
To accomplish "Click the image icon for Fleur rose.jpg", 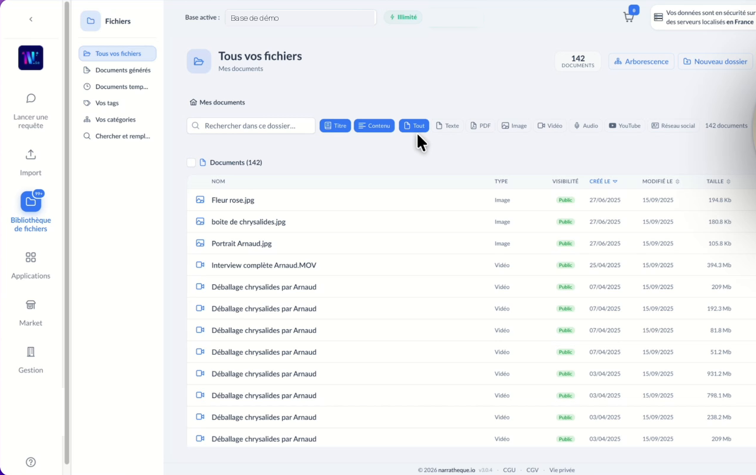I will [x=200, y=200].
